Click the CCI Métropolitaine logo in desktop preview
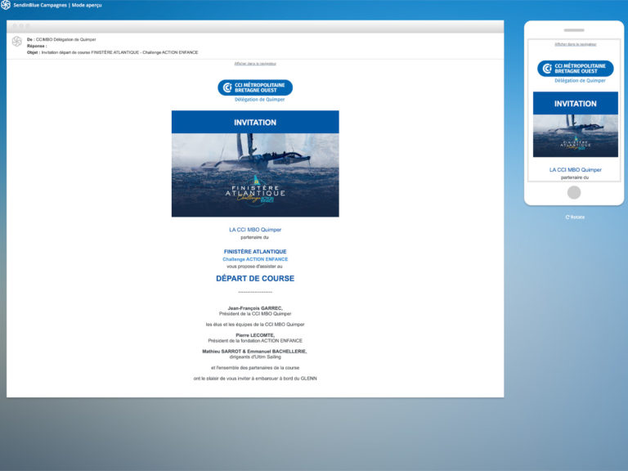This screenshot has width=628, height=471. coord(255,87)
